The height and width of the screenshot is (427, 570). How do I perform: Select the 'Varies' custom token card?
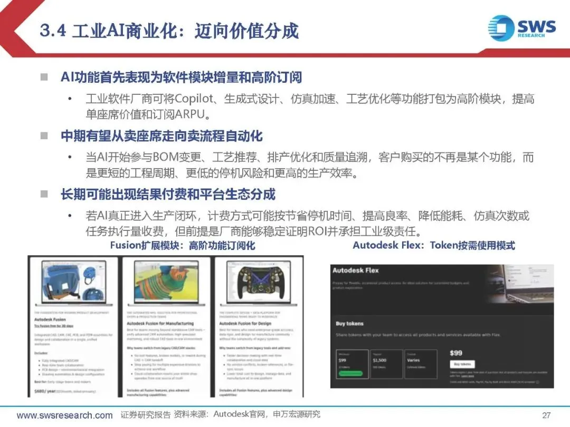click(421, 364)
